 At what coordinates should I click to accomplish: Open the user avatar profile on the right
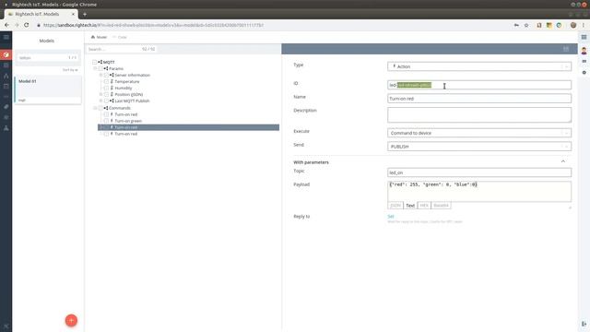coord(584,51)
